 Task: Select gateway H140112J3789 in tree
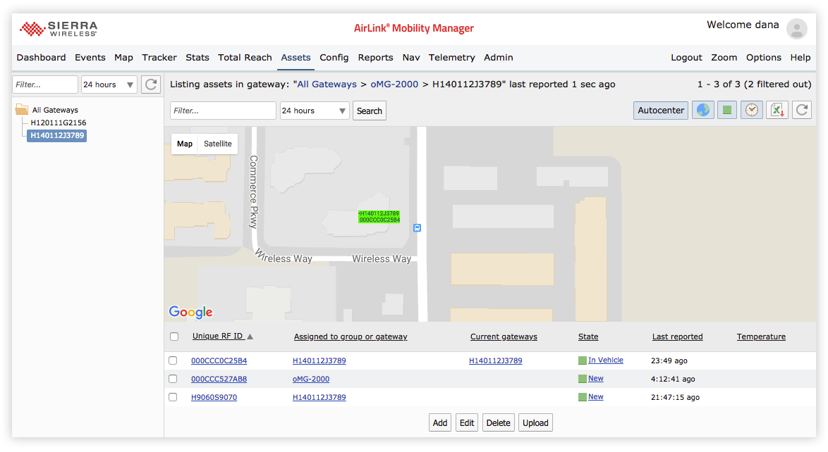tap(57, 136)
